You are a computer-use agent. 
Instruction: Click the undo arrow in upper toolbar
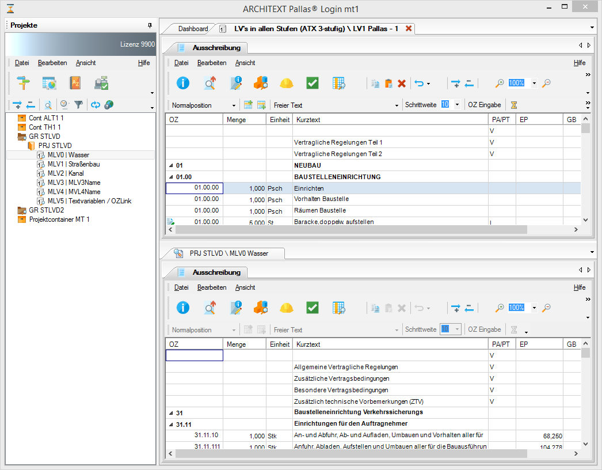click(419, 84)
